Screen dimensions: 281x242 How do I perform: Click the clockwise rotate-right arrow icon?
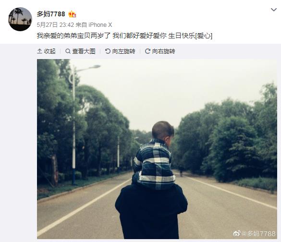(x=147, y=51)
